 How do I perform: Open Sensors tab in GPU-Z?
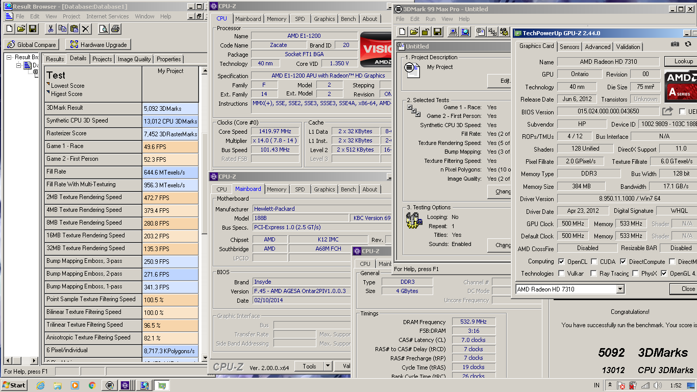click(x=569, y=47)
